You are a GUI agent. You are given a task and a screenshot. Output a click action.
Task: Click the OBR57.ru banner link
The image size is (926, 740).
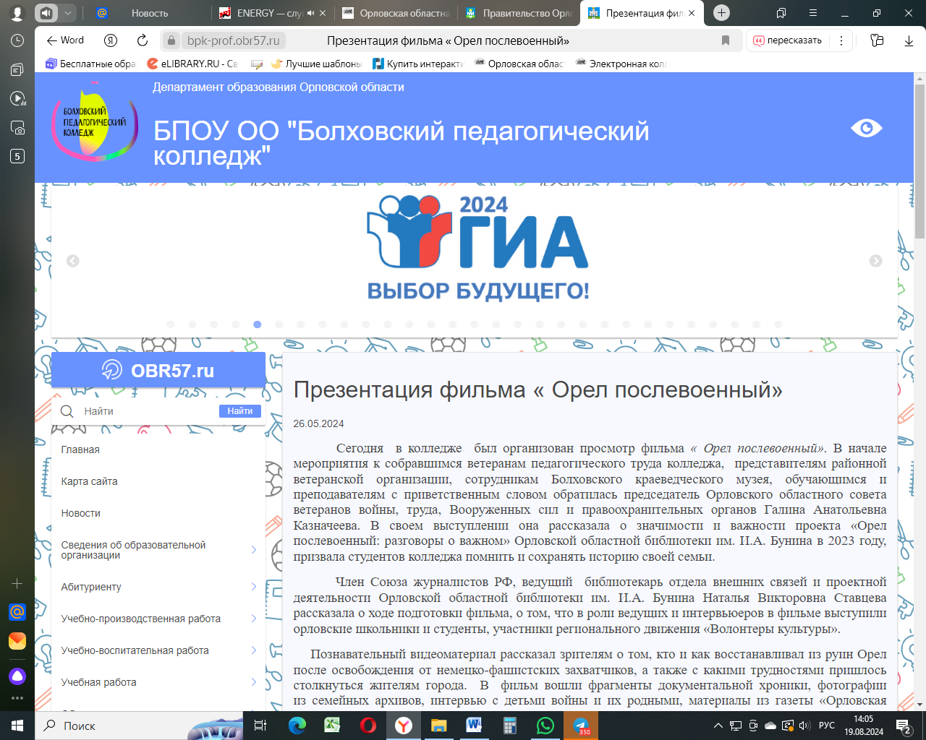click(158, 371)
